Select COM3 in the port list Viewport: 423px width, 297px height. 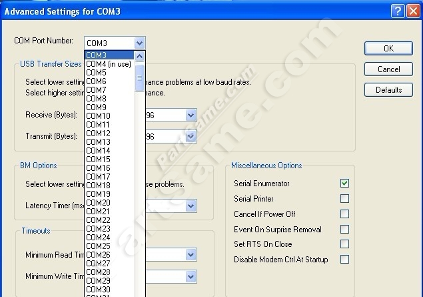109,55
